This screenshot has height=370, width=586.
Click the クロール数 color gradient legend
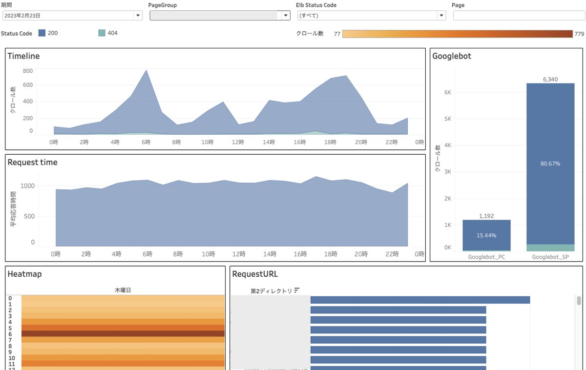[x=457, y=34]
